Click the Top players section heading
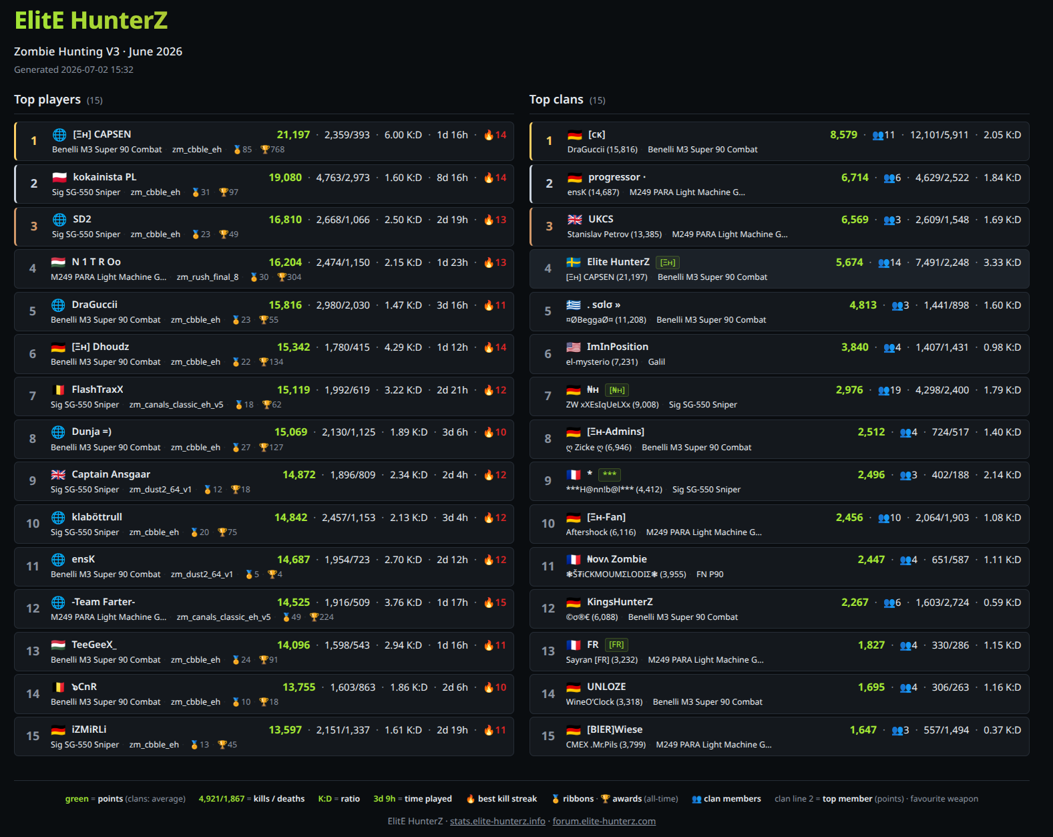This screenshot has width=1053, height=837. (47, 100)
